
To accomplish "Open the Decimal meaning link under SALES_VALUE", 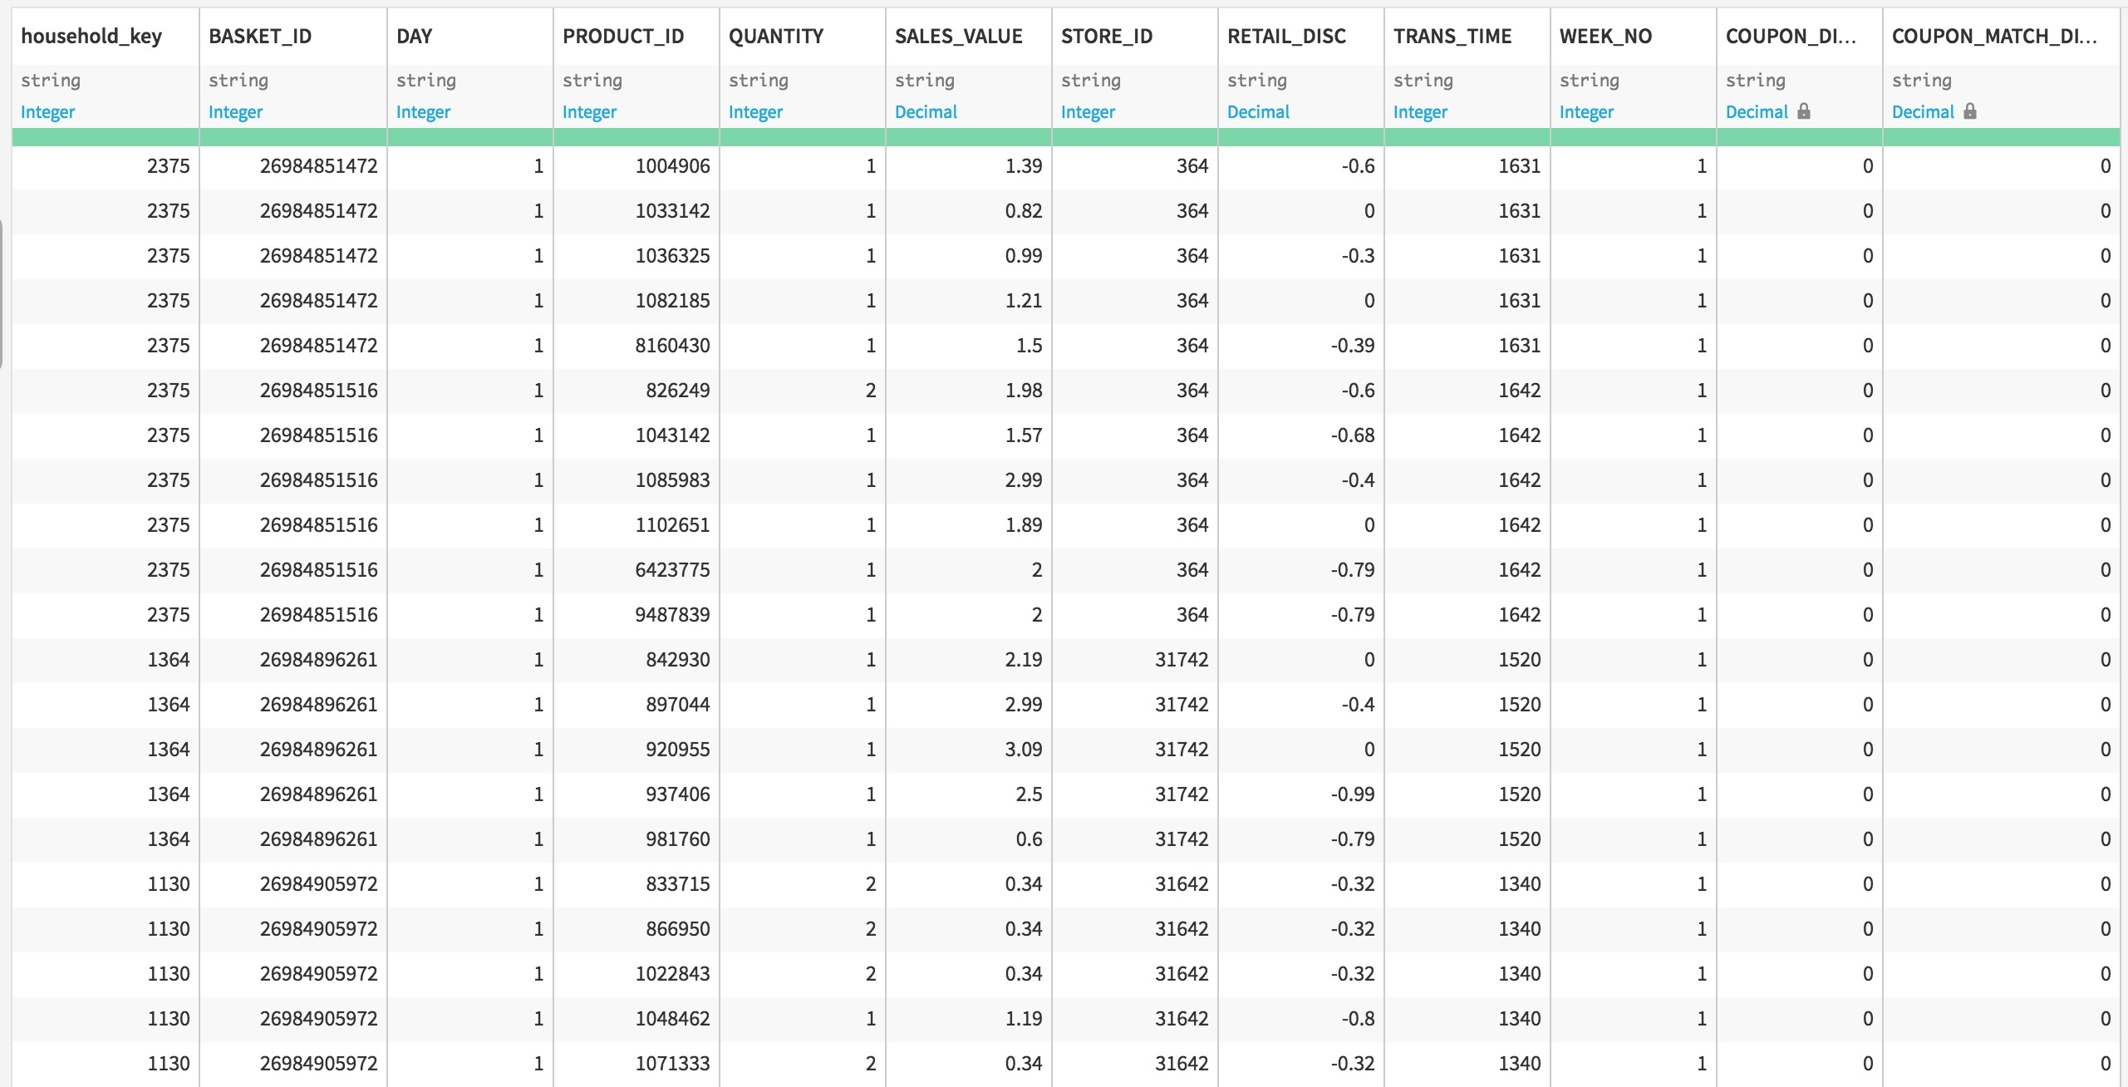I will pos(926,112).
